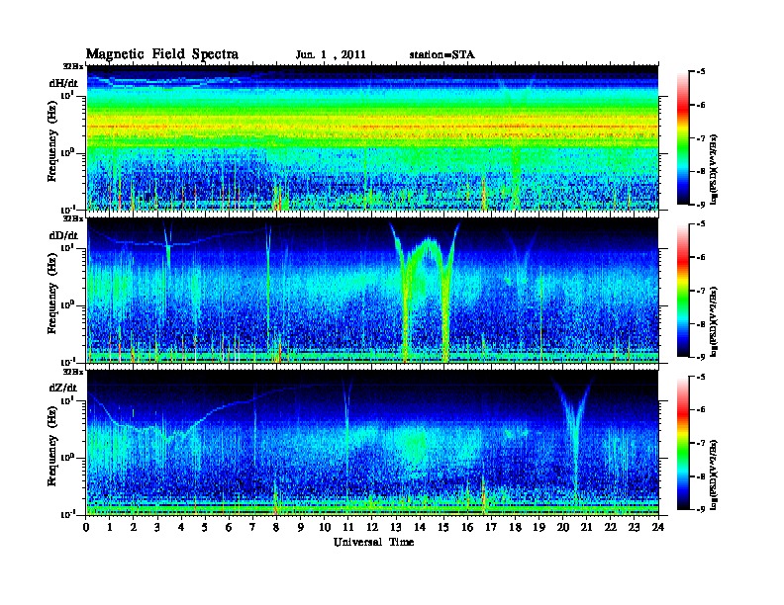This screenshot has width=784, height=605.
Task: Select the 'dZ/dt' panel label
Action: pyautogui.click(x=63, y=388)
